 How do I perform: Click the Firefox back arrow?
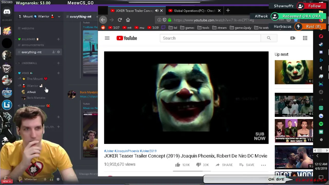103,20
